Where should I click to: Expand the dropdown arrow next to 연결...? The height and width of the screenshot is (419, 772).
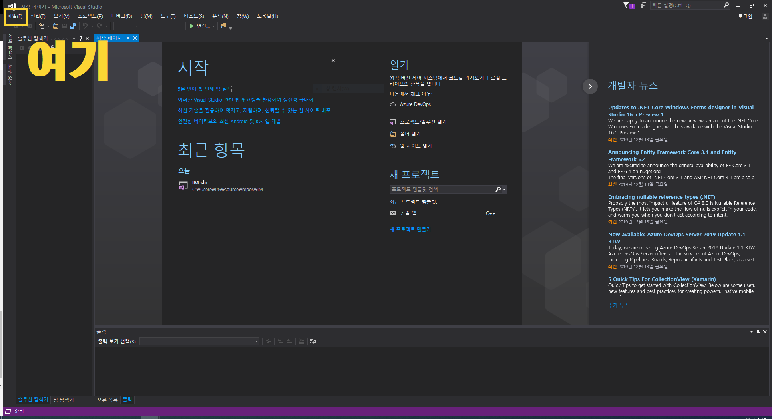(x=213, y=26)
